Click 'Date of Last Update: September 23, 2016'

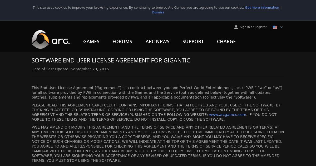pyautogui.click(x=70, y=69)
